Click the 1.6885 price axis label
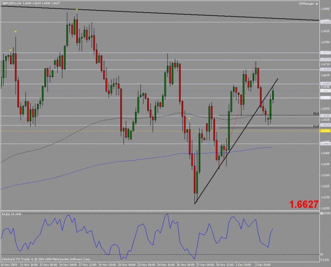The height and width of the screenshot is (267, 331). coord(325,9)
